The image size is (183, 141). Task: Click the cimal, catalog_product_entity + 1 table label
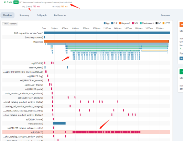23,102
